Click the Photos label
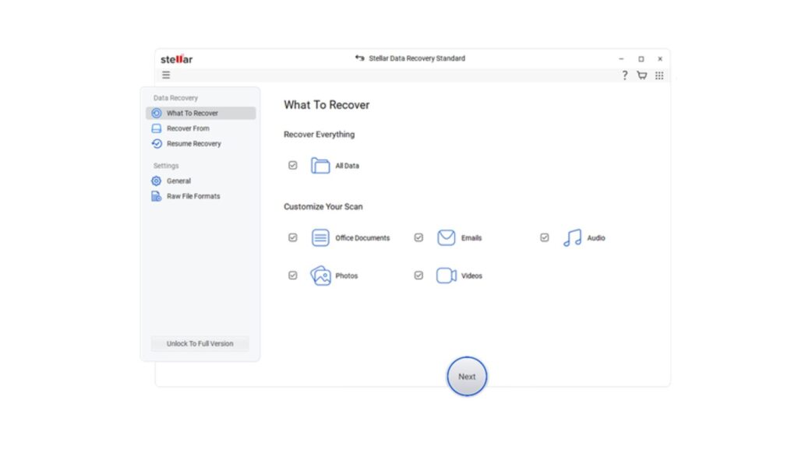The width and height of the screenshot is (798, 449). [x=347, y=275]
